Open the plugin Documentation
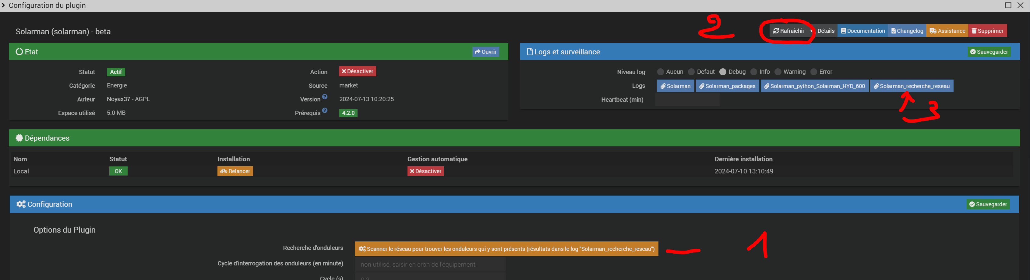 click(863, 31)
